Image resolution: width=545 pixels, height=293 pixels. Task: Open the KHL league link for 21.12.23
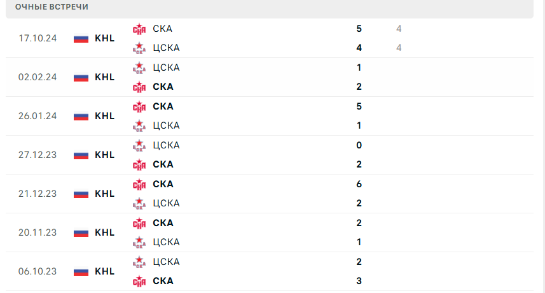pyautogui.click(x=105, y=194)
